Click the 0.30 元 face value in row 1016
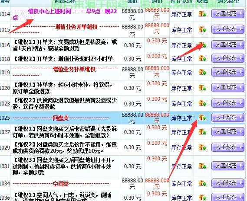Image resolution: width=247 pixels, height=201 pixels. click(x=132, y=45)
